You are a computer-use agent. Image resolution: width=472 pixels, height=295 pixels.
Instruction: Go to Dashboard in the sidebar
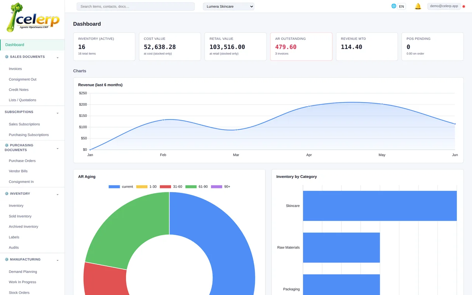[x=32, y=45]
